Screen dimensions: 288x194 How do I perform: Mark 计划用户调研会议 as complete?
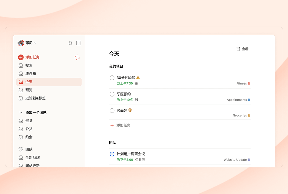(x=112, y=154)
